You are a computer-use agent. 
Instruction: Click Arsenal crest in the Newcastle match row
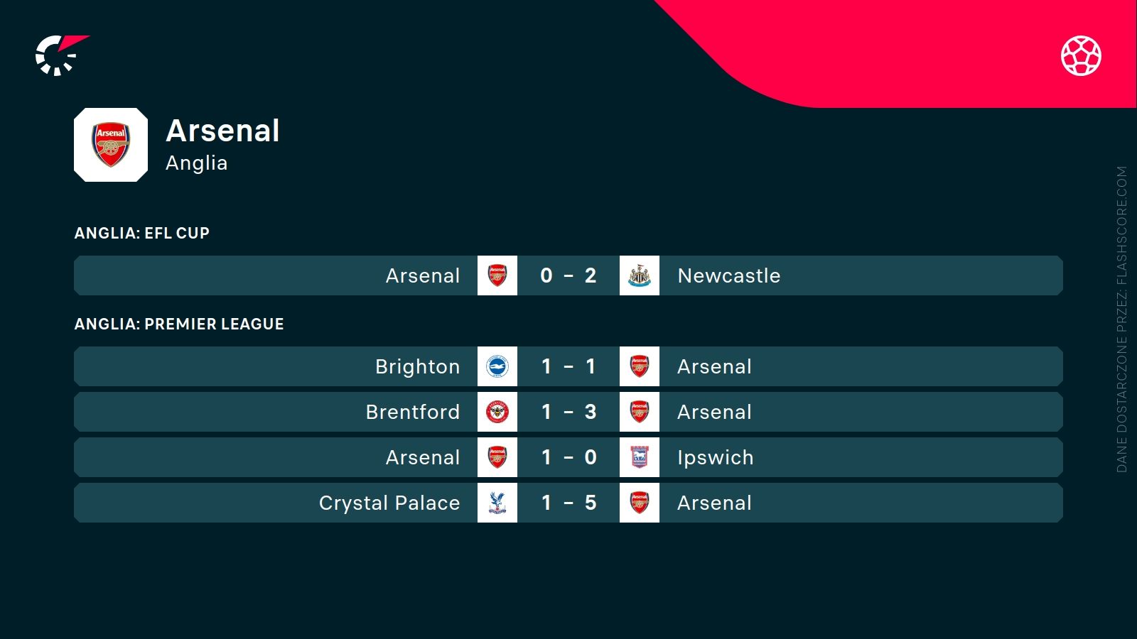[x=497, y=275]
